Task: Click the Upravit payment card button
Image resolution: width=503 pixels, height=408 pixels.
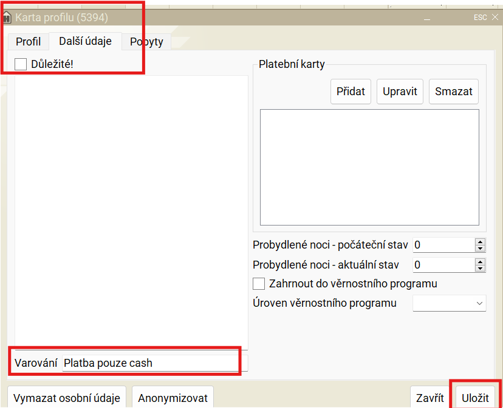Action: 400,92
